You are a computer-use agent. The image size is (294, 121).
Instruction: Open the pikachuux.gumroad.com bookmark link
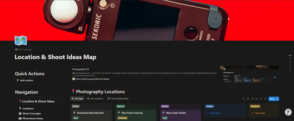point(92,79)
